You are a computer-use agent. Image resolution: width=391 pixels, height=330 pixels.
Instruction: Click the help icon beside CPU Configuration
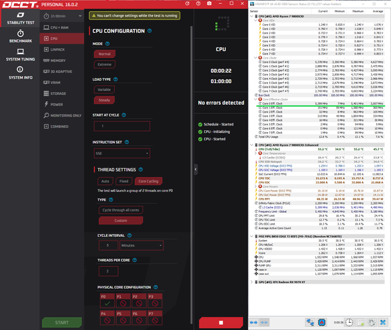[x=150, y=31]
